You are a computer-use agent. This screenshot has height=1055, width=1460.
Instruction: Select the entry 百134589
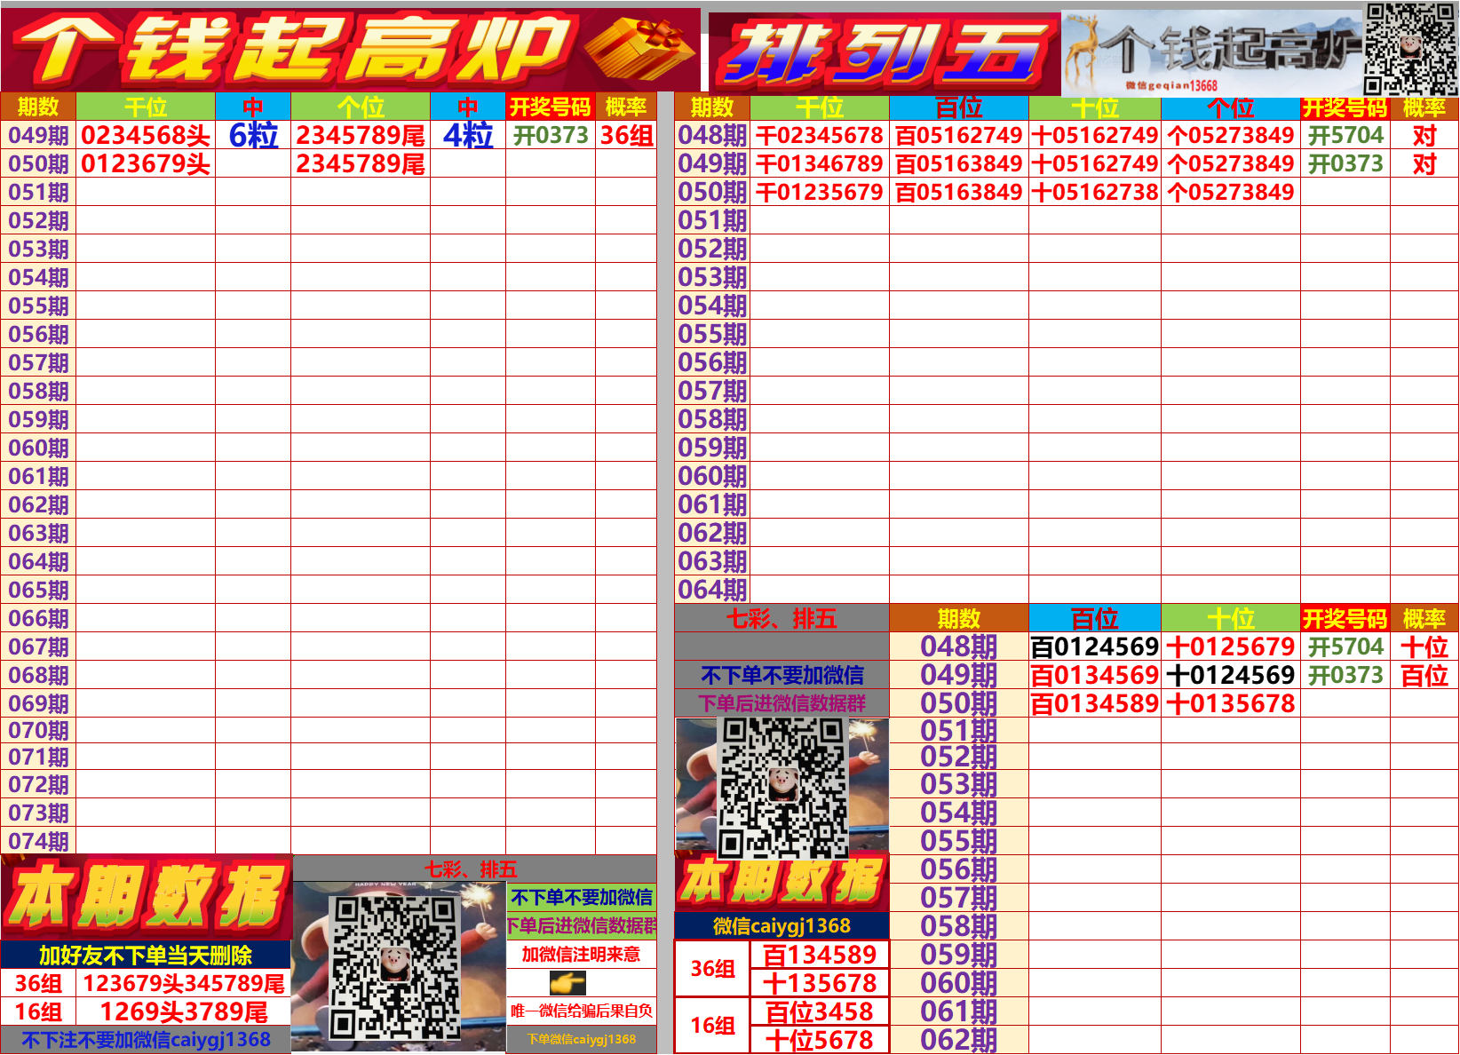[x=820, y=955]
